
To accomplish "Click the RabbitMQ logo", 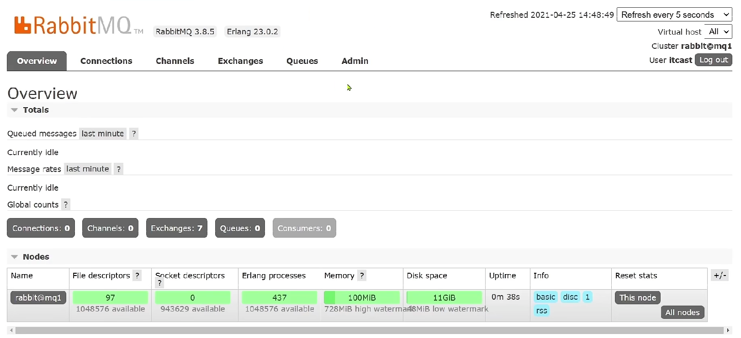I will coord(79,26).
